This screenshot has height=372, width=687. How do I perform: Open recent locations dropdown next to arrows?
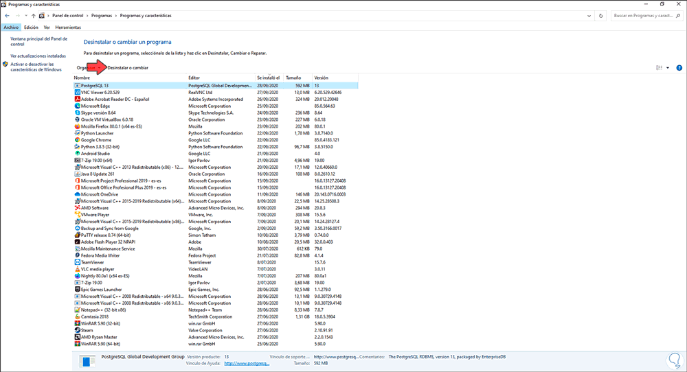click(26, 16)
